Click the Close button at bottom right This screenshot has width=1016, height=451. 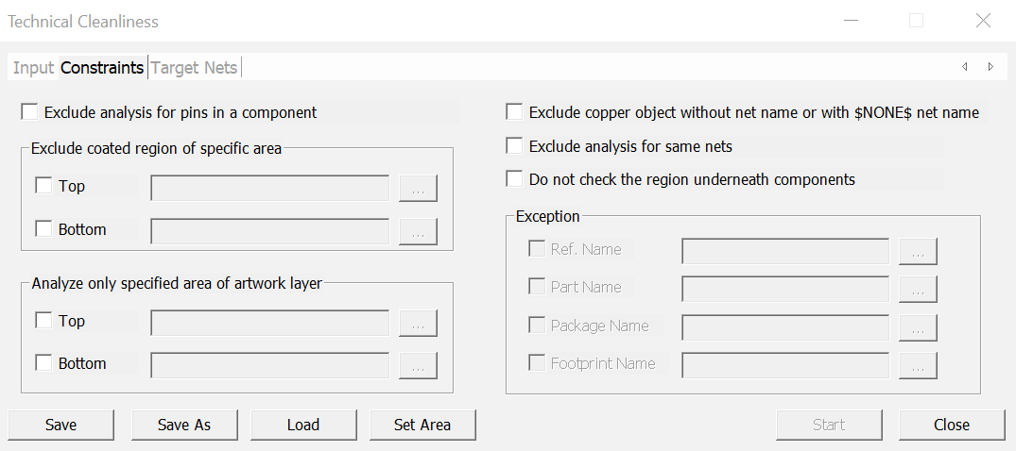pyautogui.click(x=951, y=425)
